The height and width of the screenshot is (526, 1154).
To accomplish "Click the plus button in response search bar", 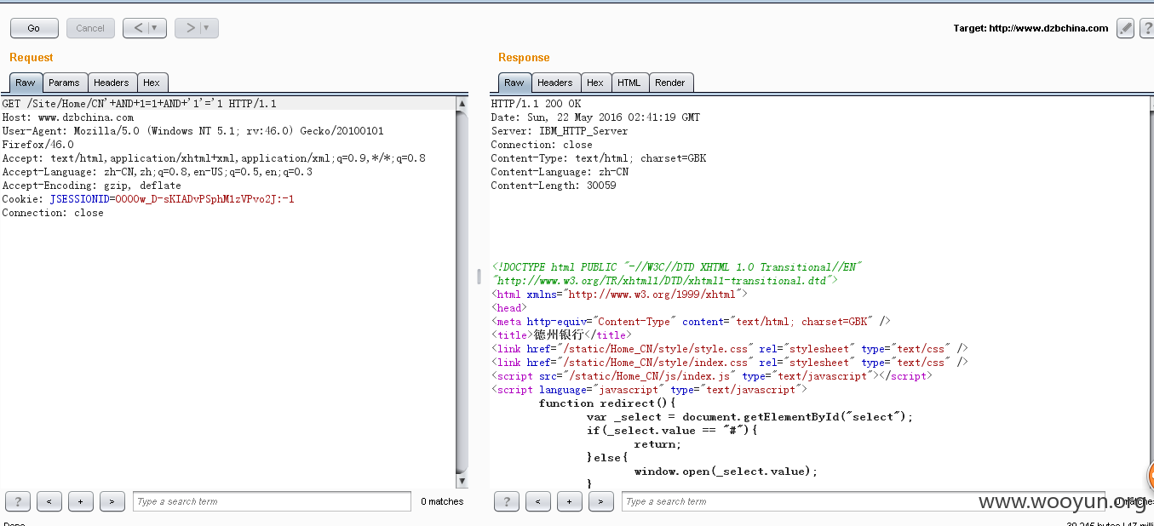I will coord(570,501).
